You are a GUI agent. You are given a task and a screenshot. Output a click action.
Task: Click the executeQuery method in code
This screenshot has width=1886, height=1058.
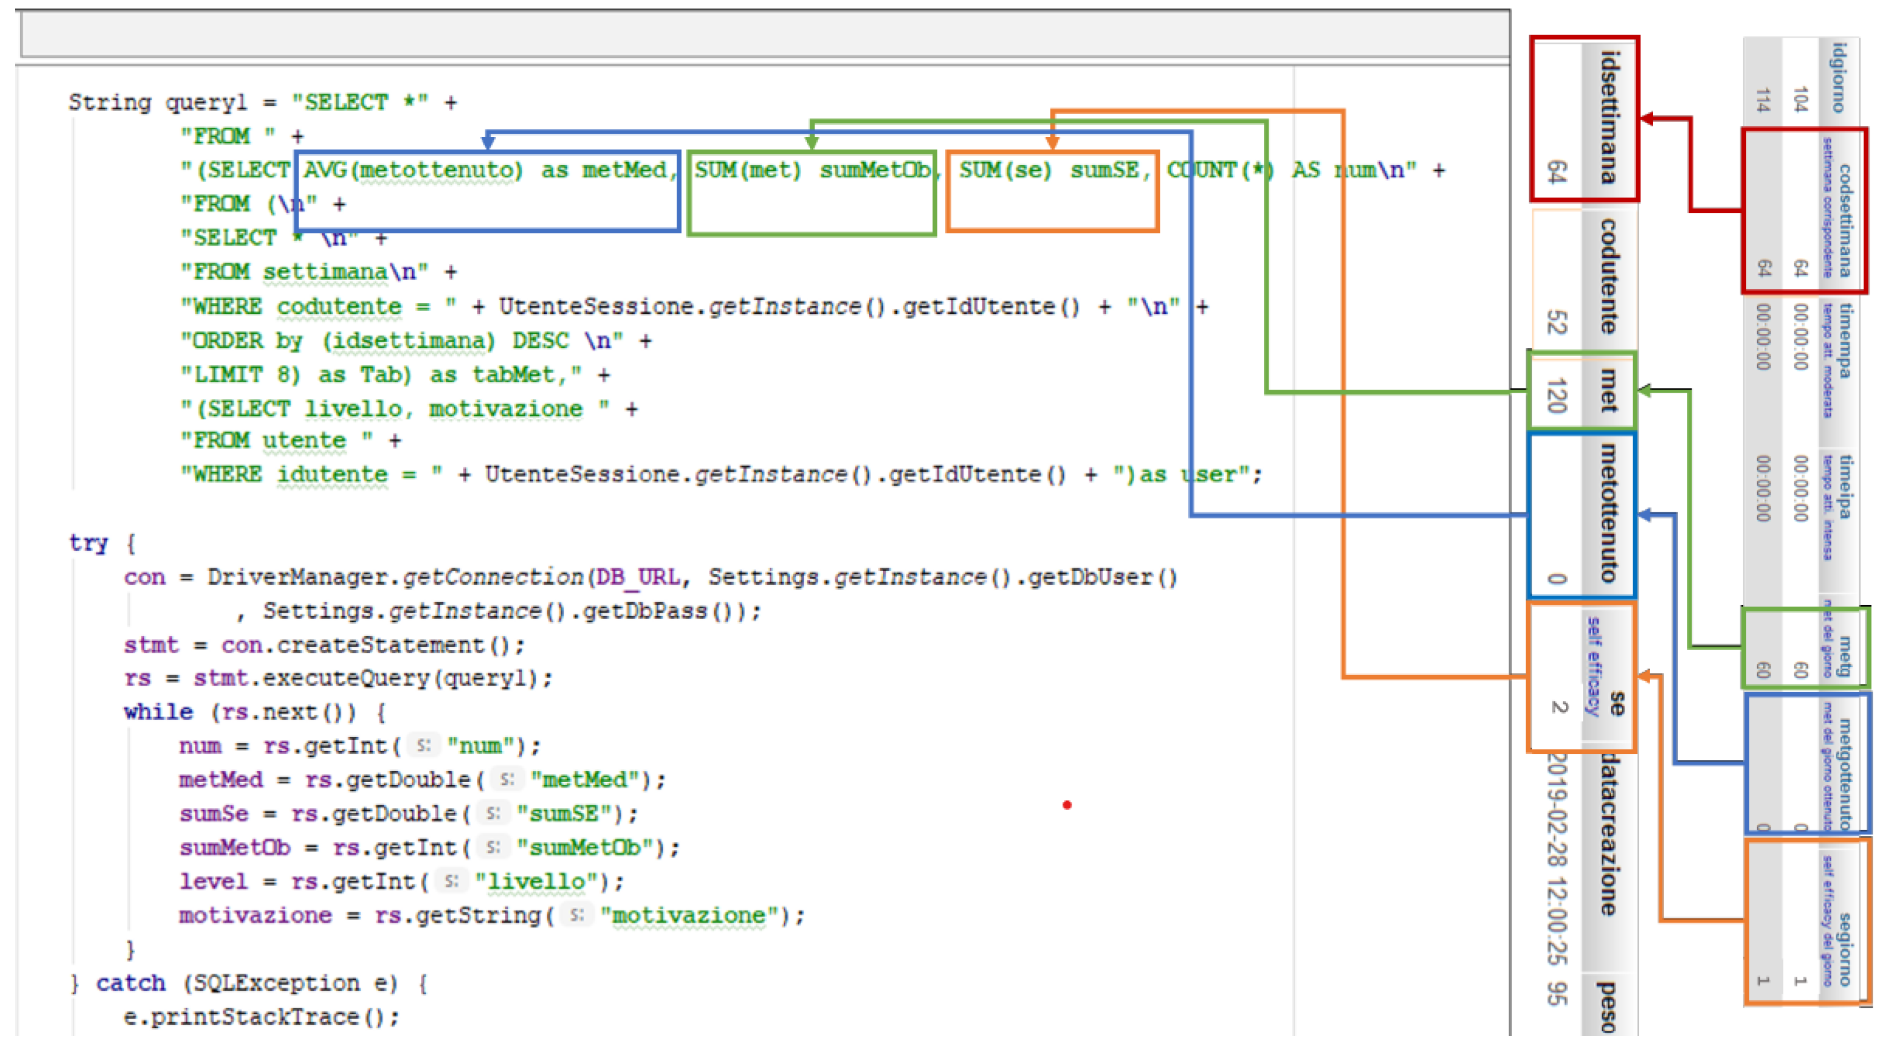point(346,678)
